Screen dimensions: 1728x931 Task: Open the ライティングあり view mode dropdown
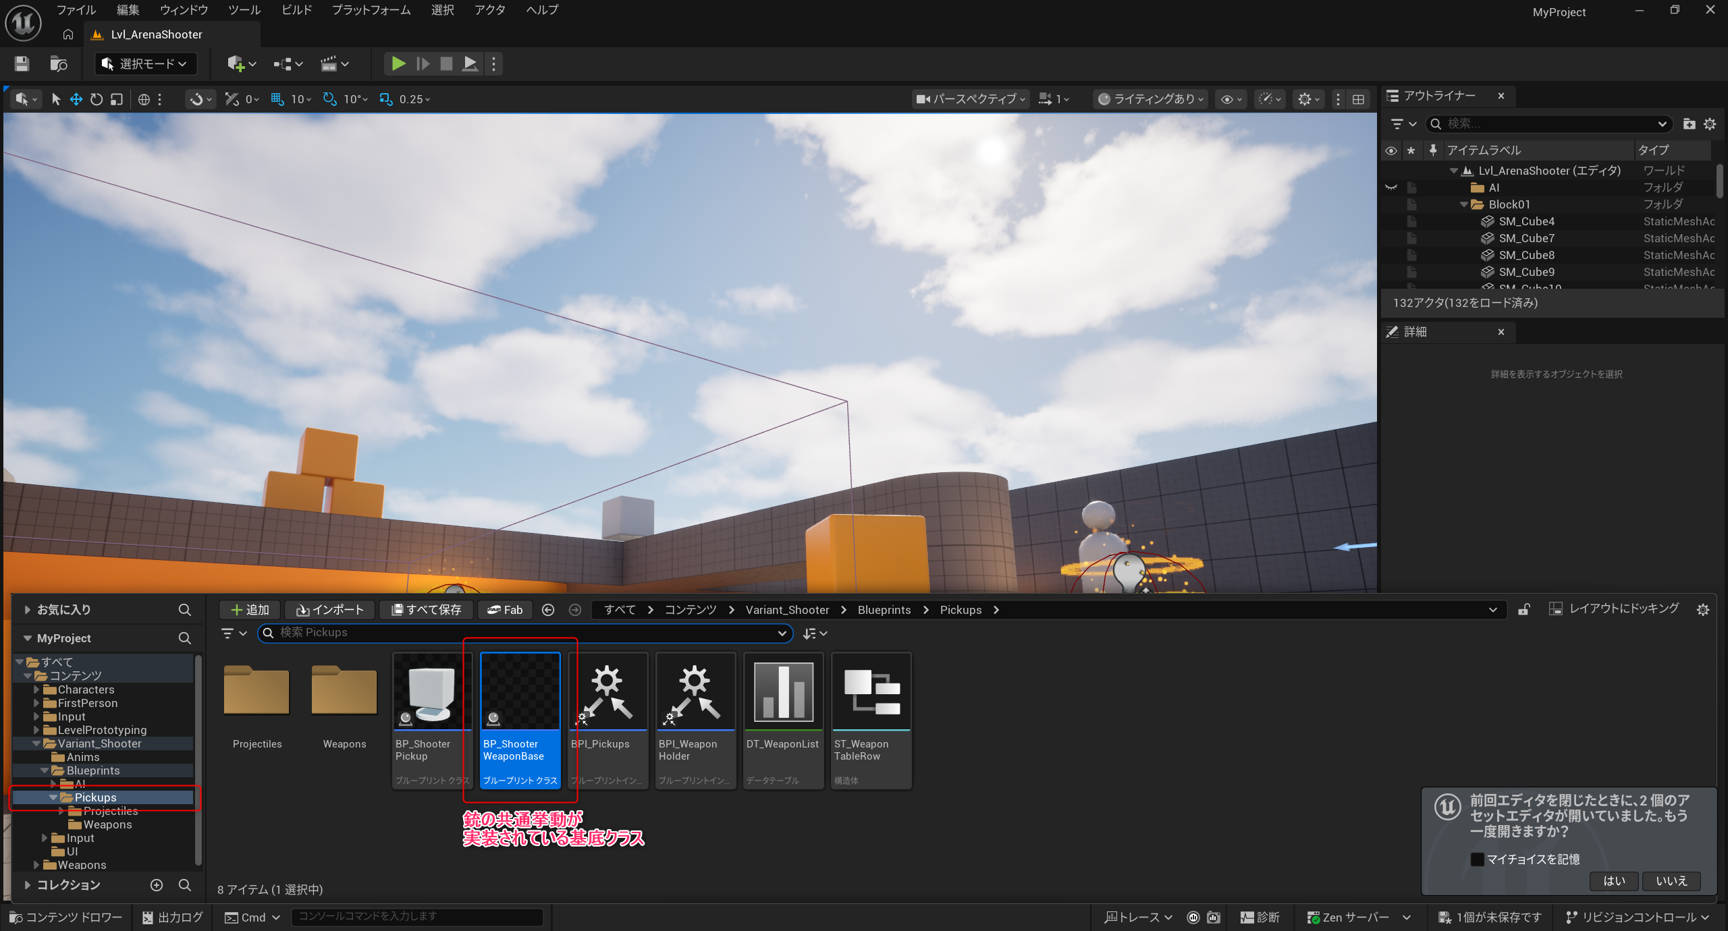[1151, 99]
